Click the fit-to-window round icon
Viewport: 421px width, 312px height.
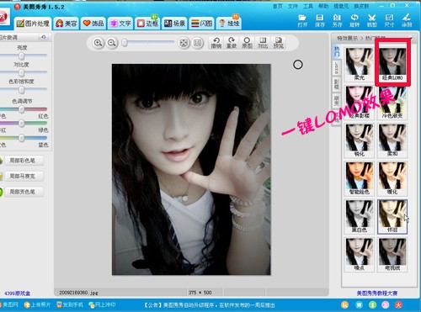[184, 43]
